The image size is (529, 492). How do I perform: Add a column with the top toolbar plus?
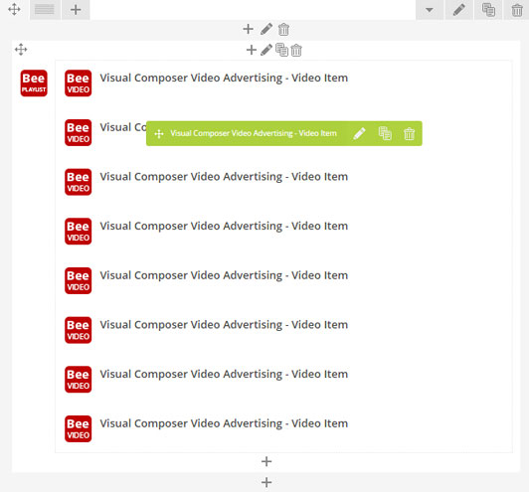[x=76, y=9]
